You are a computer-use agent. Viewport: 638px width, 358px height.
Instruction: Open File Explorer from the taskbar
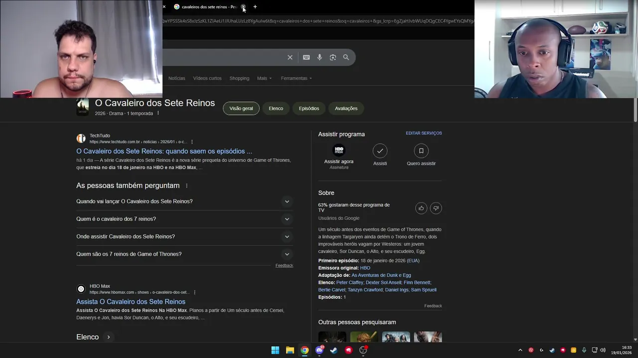click(x=290, y=350)
